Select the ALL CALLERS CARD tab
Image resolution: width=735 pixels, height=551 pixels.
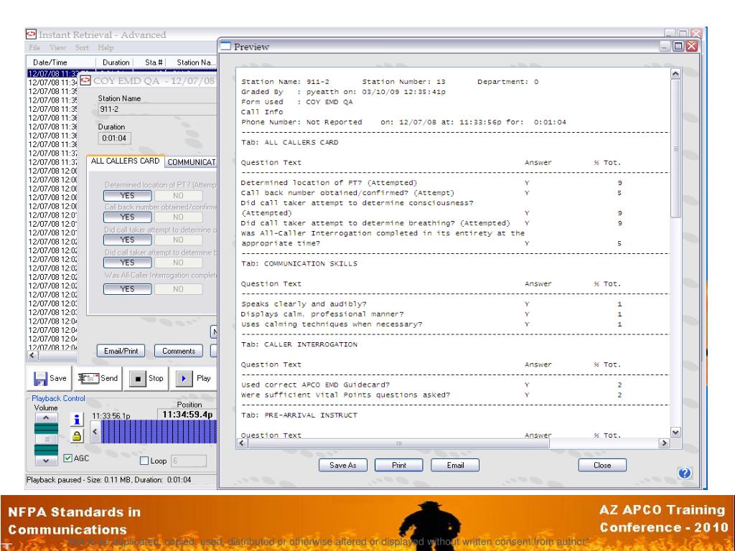tap(125, 161)
